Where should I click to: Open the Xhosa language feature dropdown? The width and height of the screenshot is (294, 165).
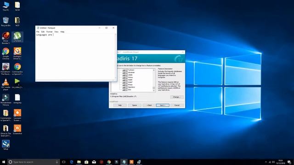124,84
